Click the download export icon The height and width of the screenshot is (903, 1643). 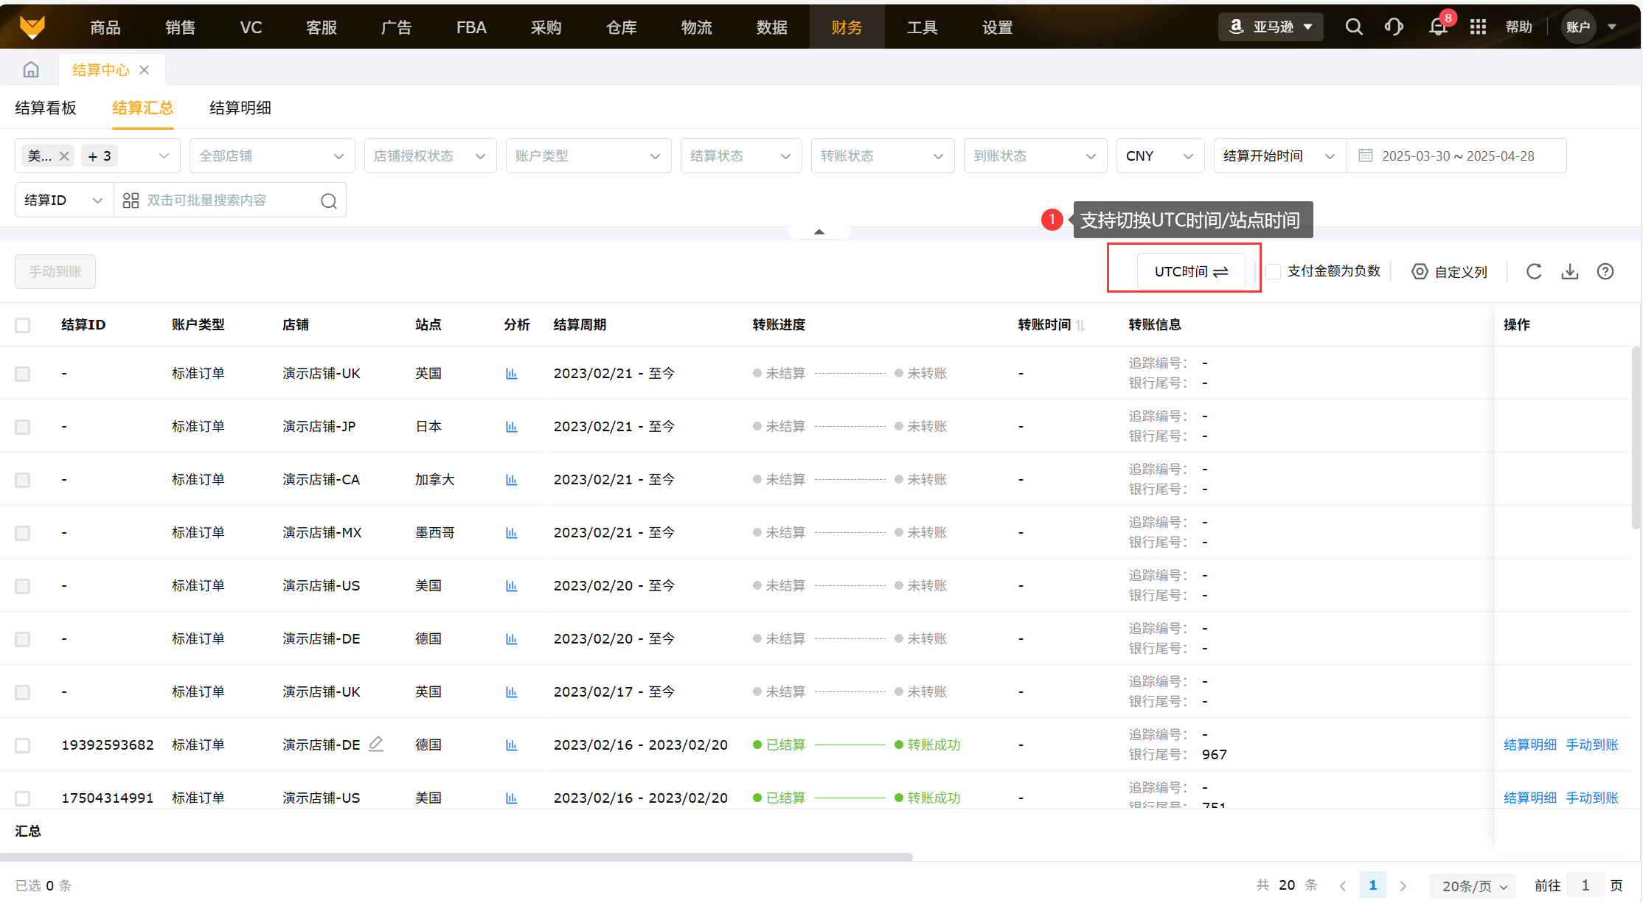(x=1570, y=271)
